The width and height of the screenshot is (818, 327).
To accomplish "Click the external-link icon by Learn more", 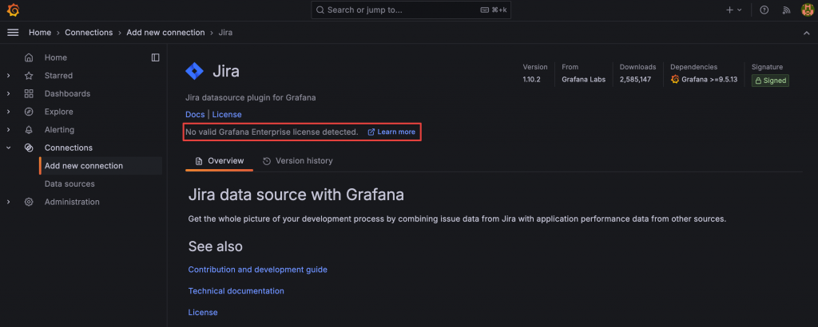I will [x=371, y=132].
